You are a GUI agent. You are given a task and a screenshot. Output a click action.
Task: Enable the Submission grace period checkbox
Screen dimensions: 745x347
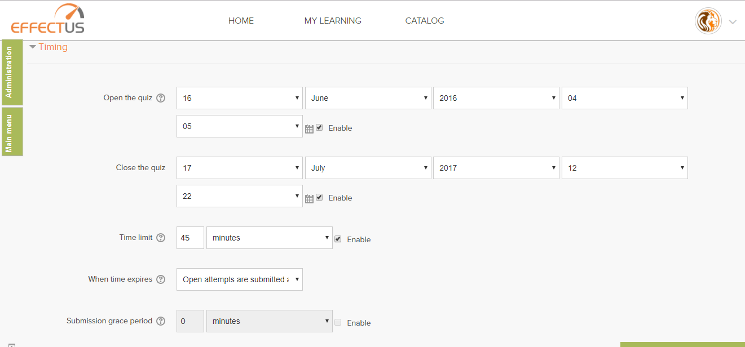click(x=338, y=322)
